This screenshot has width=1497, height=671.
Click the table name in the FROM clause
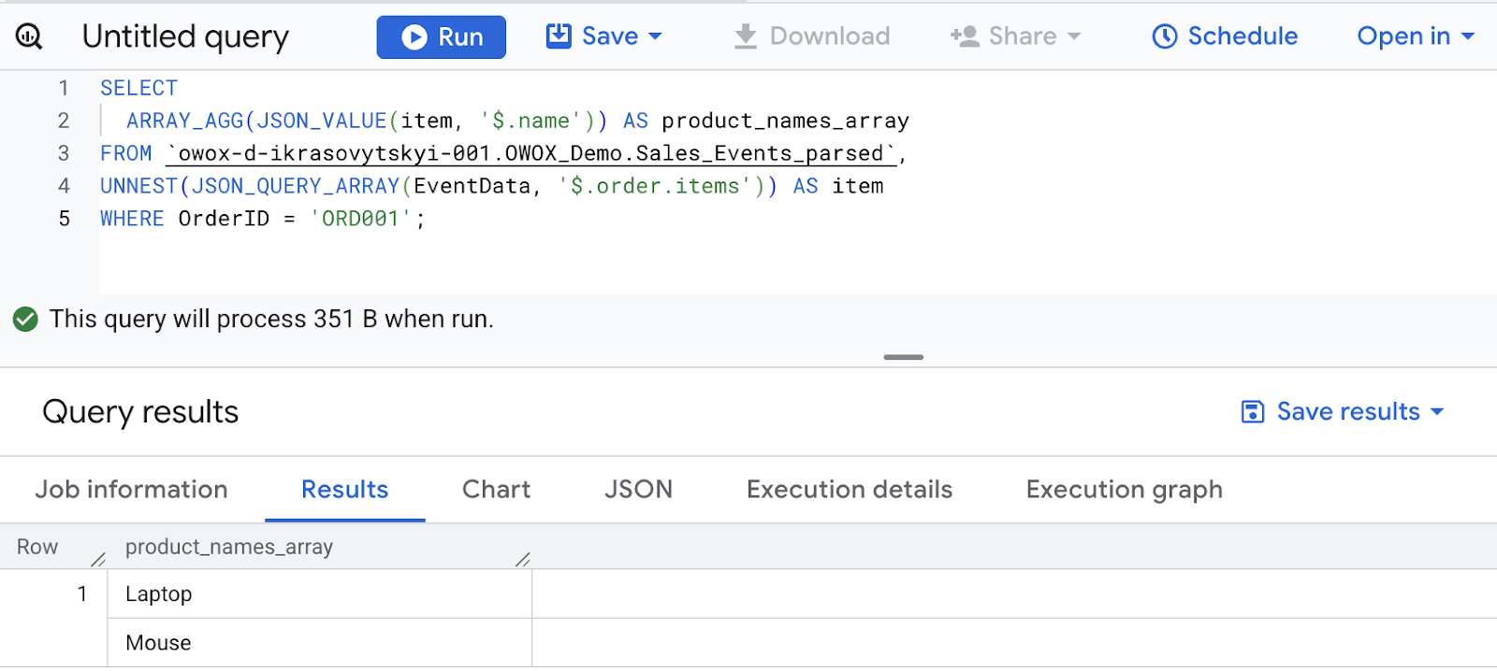[531, 153]
